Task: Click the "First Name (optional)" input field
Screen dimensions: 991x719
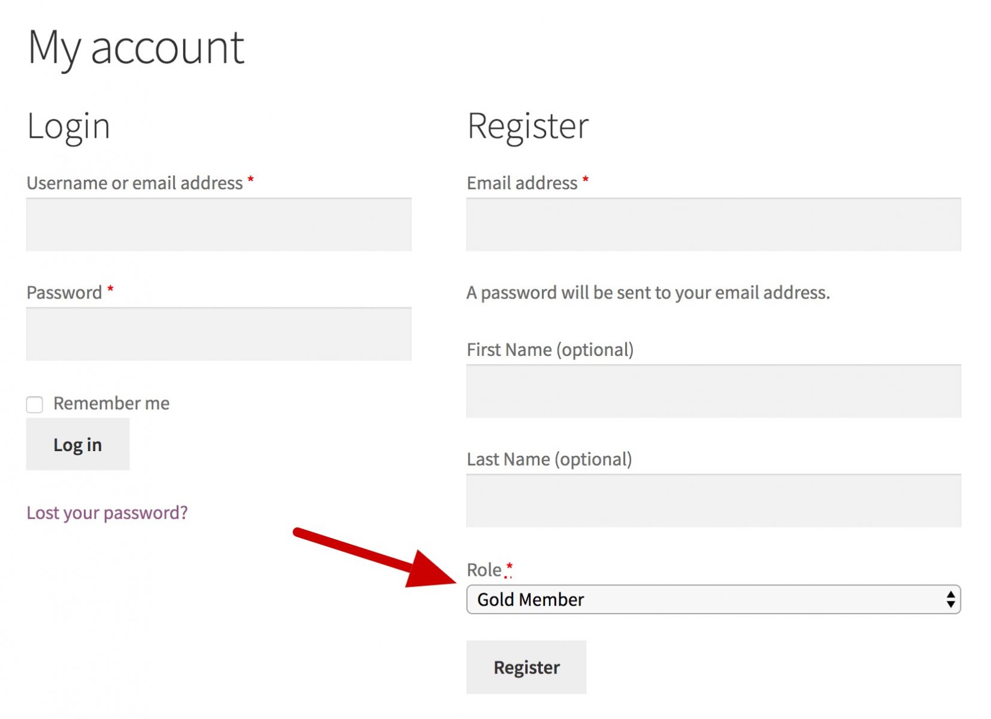Action: (713, 391)
